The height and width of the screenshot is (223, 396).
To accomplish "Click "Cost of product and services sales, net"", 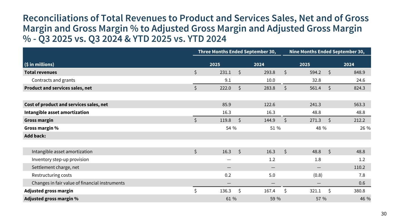I will tap(66, 104).
